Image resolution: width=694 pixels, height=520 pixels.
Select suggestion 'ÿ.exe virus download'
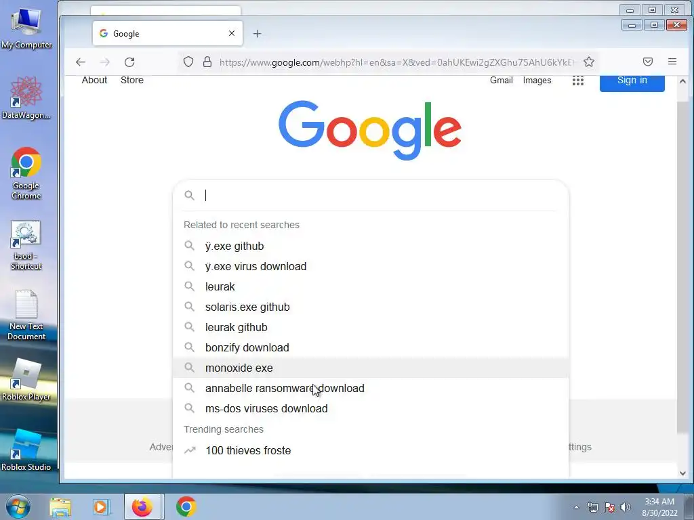coord(371,266)
